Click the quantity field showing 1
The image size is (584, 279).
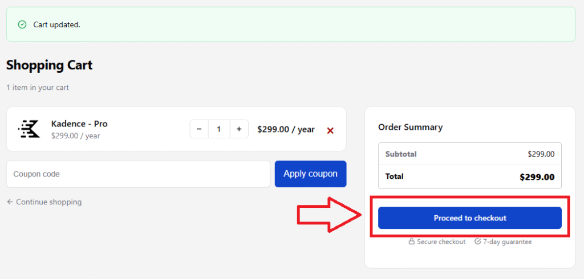click(x=219, y=129)
